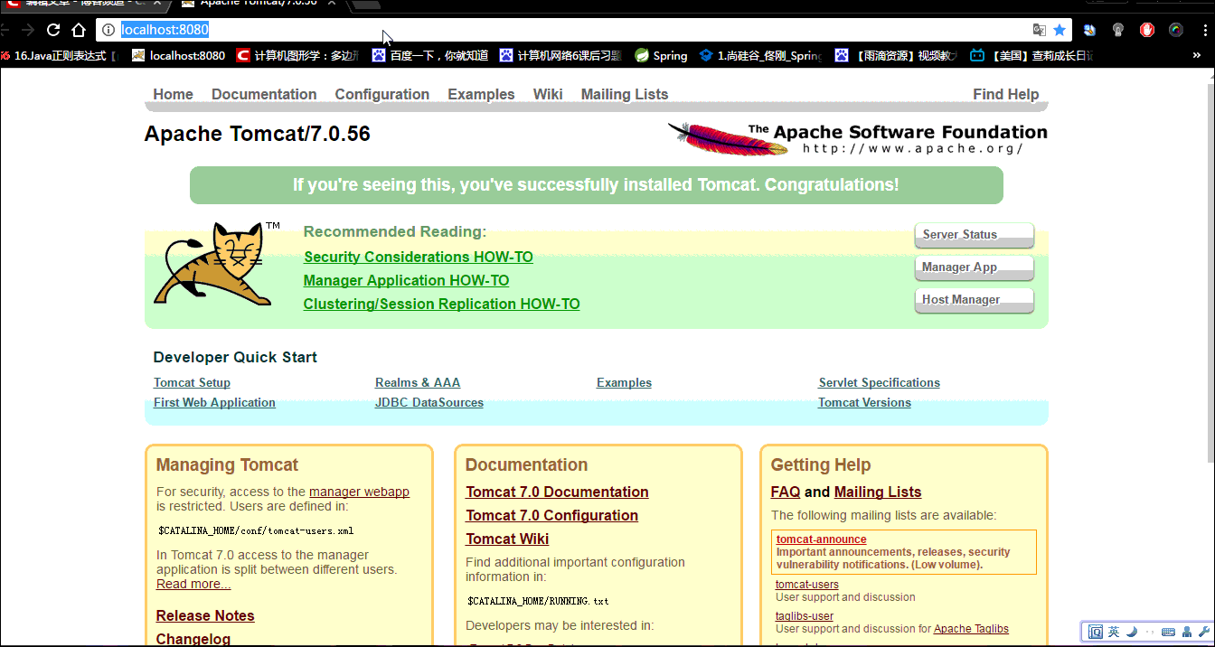Open the Mailing Lists nav item
Screen dimensions: 1215x647
[625, 94]
